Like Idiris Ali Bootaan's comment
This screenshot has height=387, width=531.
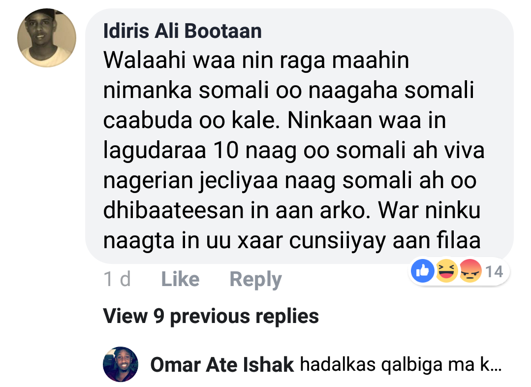click(180, 280)
